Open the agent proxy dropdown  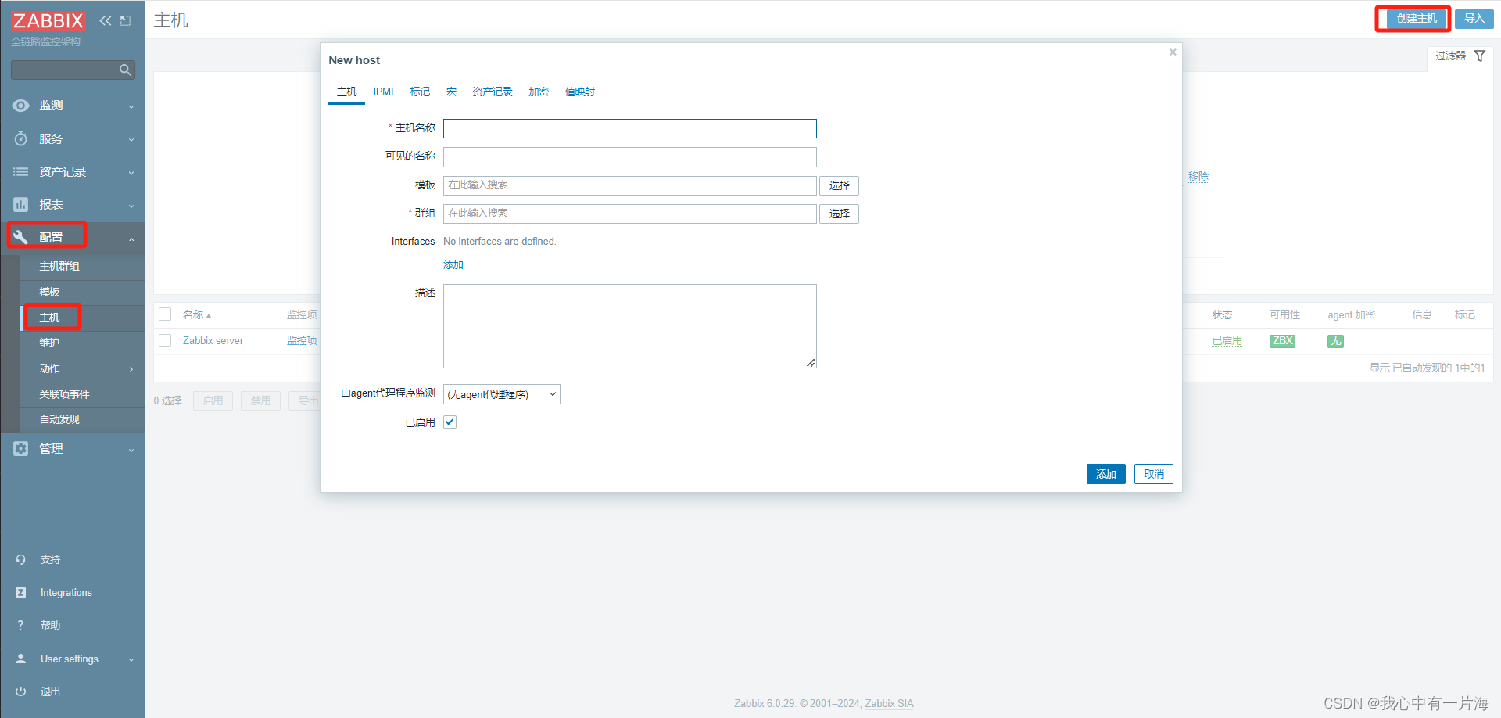pos(502,394)
